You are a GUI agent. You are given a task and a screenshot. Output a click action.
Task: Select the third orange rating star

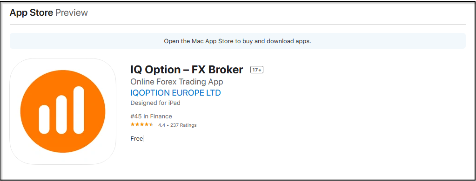[x=142, y=125]
